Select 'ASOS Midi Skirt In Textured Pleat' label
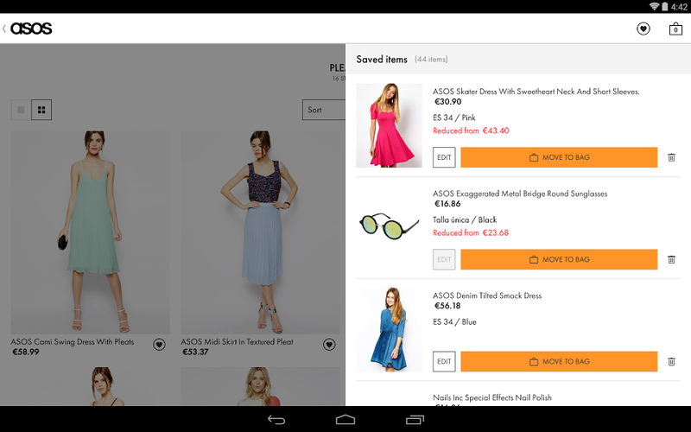 click(237, 341)
